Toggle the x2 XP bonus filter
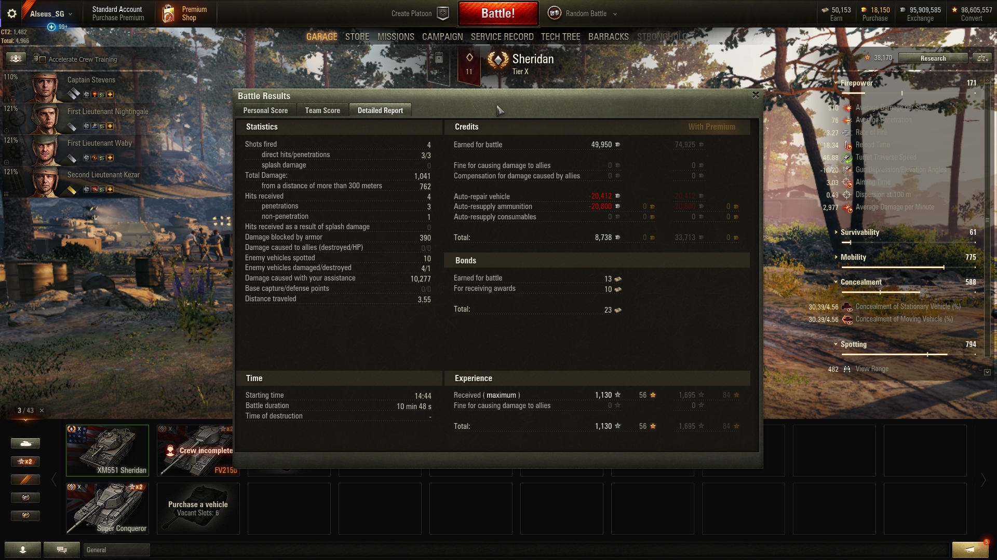This screenshot has width=997, height=560. coord(25,461)
